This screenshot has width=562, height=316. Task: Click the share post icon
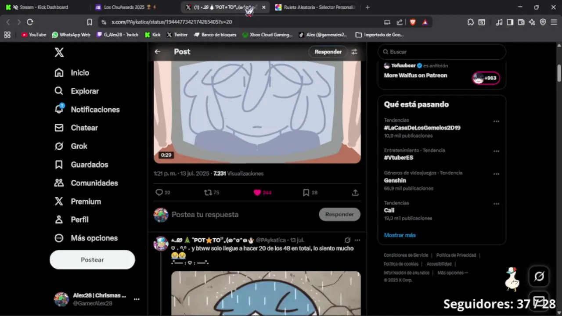pos(355,192)
